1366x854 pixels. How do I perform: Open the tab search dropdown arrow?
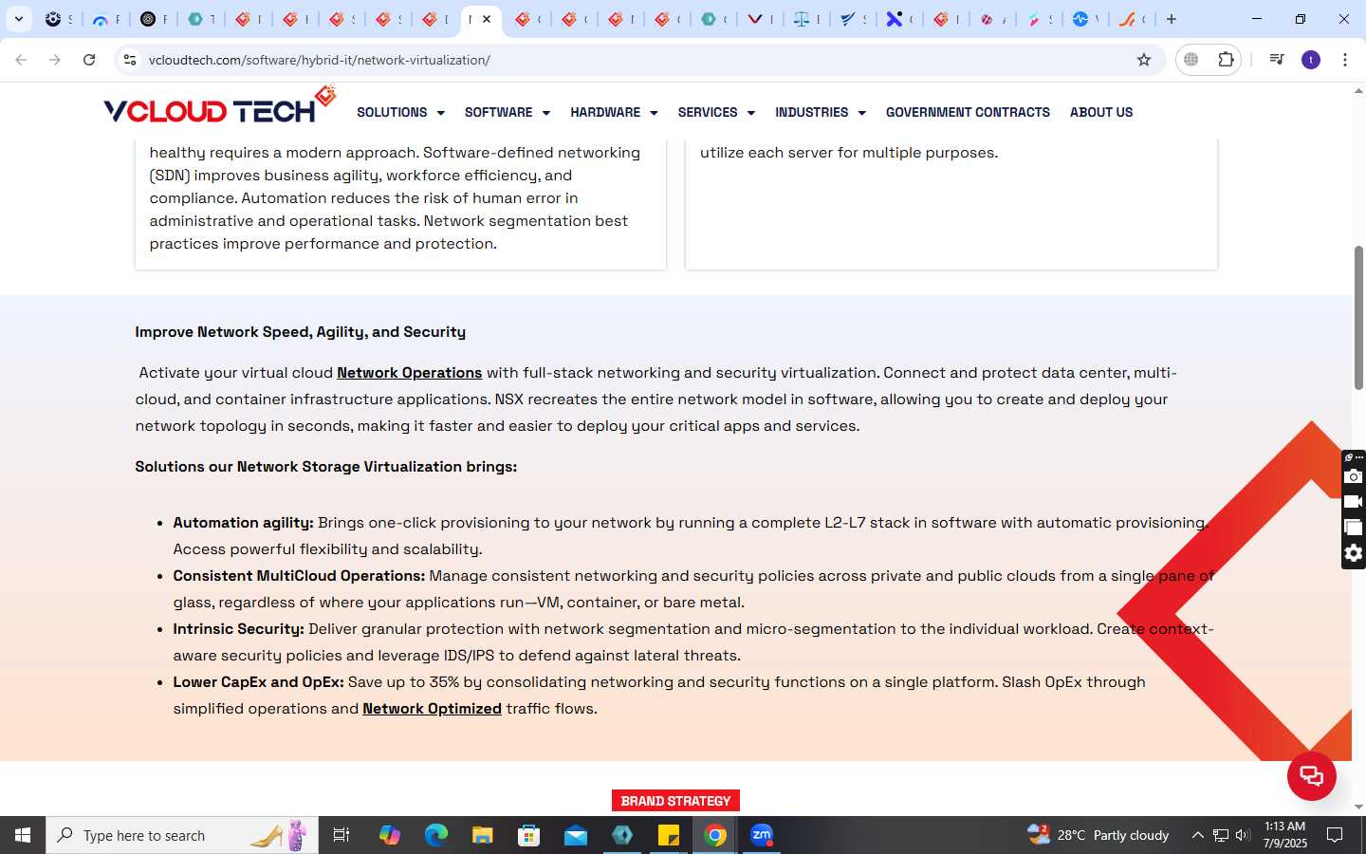pos(19,19)
